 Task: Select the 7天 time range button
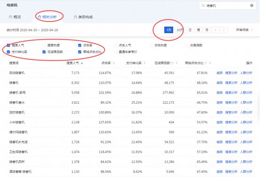(x=168, y=30)
